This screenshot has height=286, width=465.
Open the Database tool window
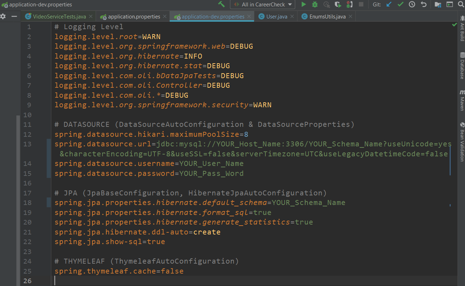(x=461, y=68)
